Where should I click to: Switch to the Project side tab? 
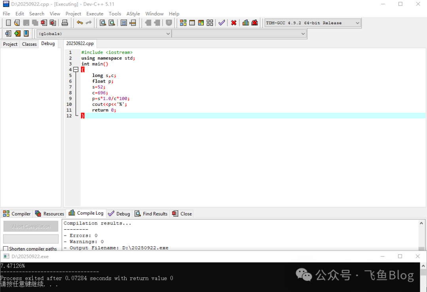coord(10,44)
